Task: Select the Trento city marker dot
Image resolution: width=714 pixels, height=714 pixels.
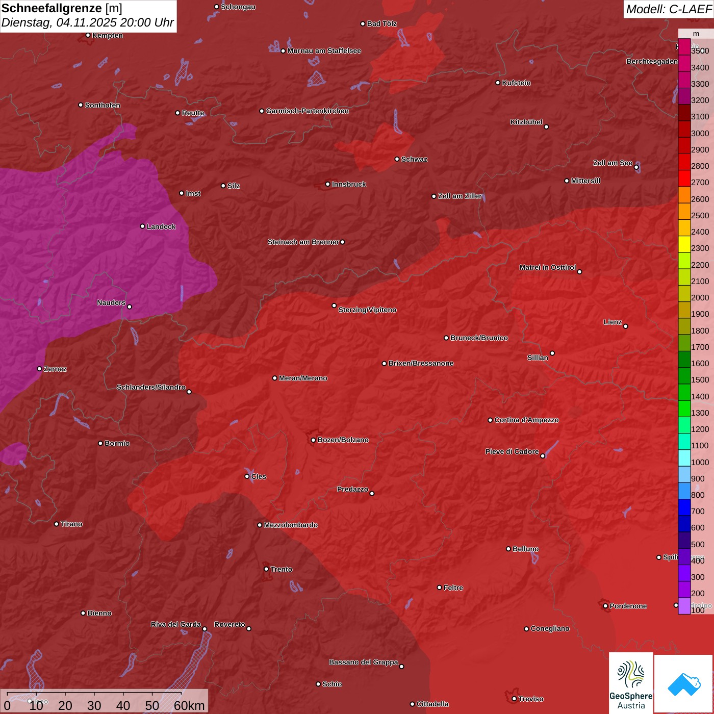Action: click(x=266, y=569)
